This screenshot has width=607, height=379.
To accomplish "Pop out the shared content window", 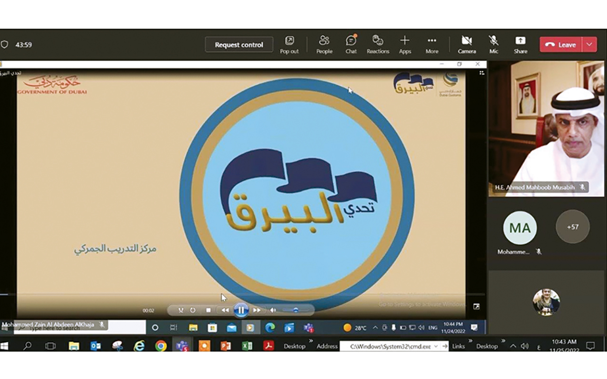I will pyautogui.click(x=289, y=45).
